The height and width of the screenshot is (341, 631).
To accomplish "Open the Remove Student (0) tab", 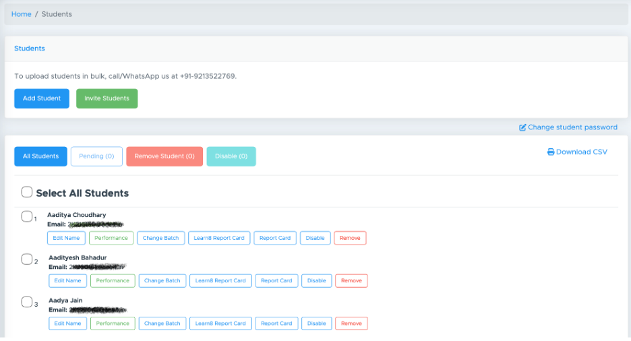I will [164, 156].
